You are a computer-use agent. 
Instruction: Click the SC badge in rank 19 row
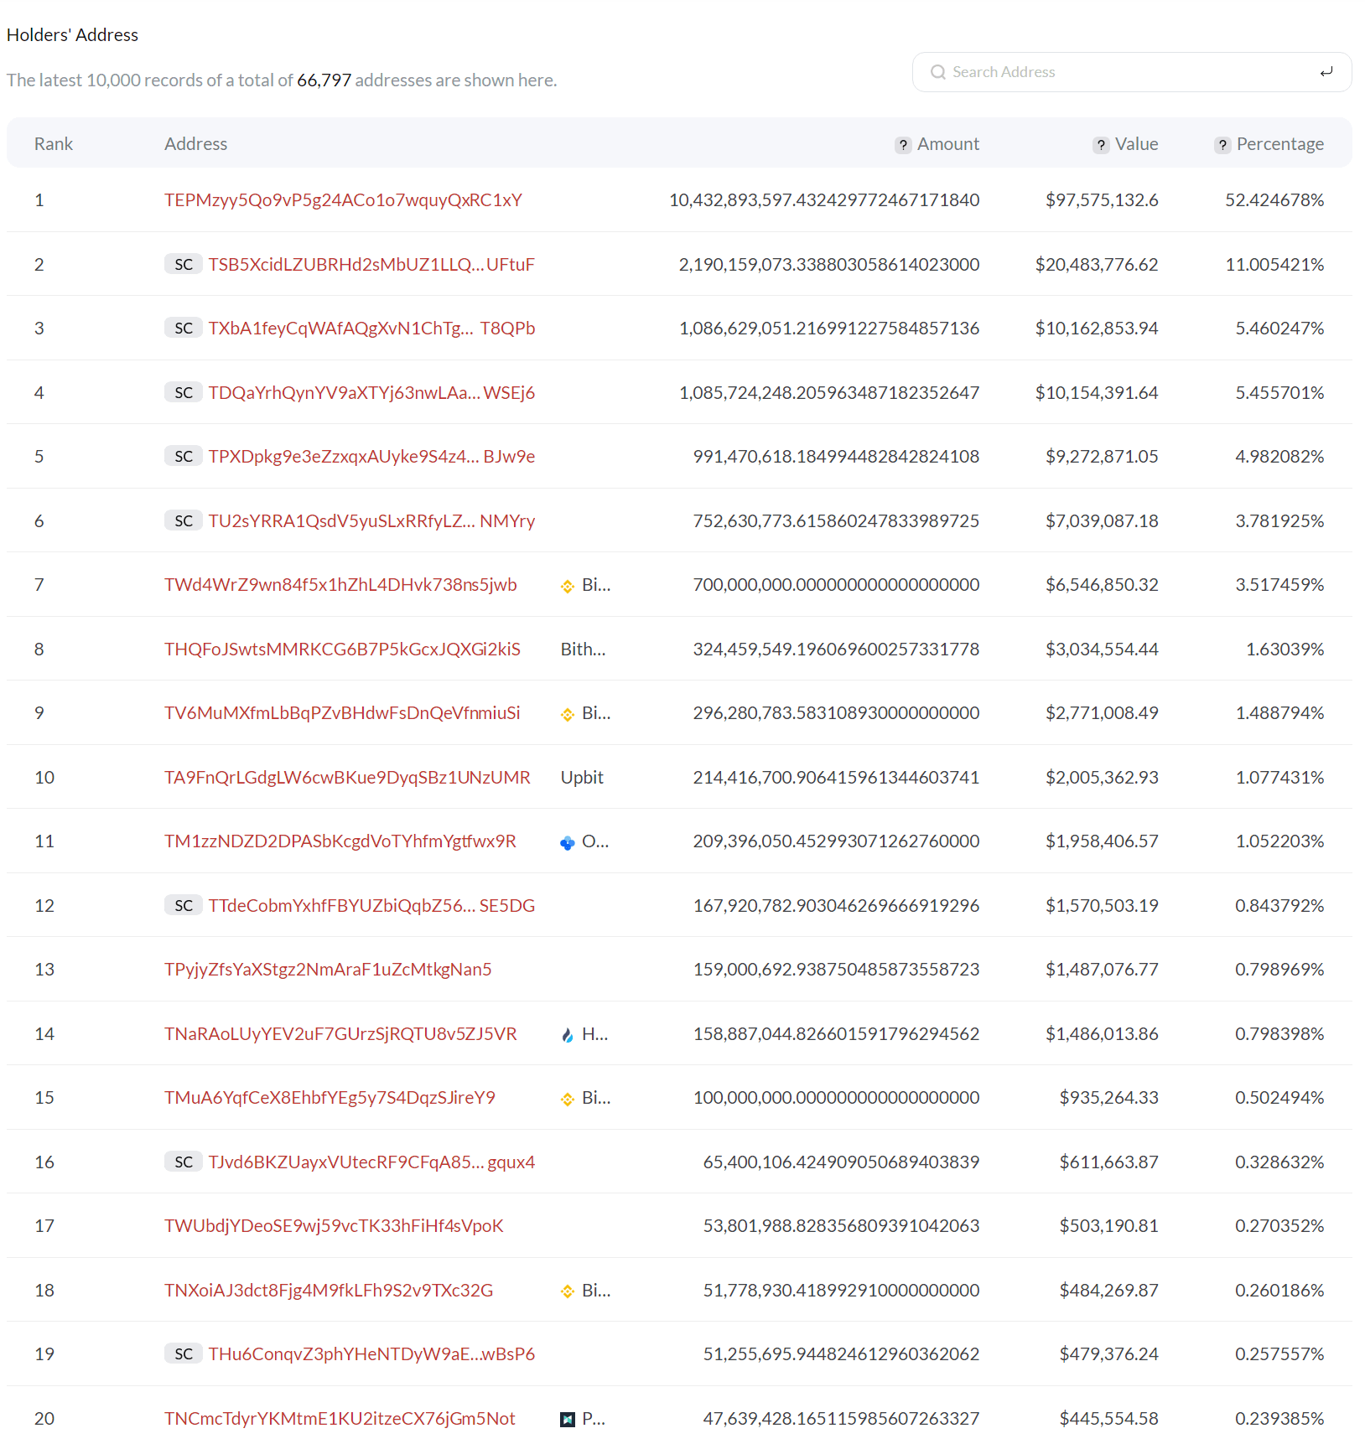184,1354
